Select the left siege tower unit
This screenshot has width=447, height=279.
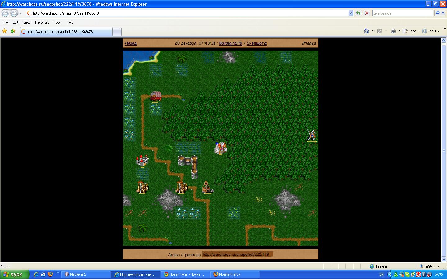coord(142,187)
